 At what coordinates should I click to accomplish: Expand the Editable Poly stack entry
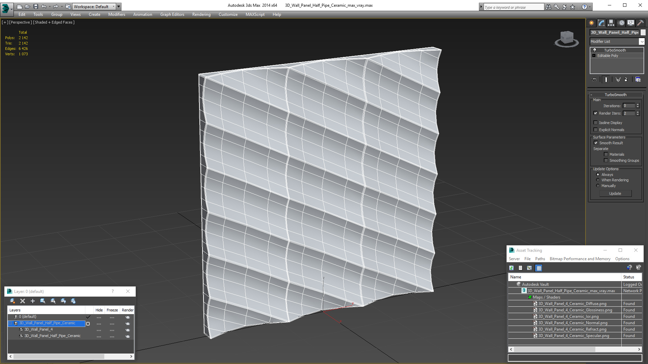(x=594, y=56)
